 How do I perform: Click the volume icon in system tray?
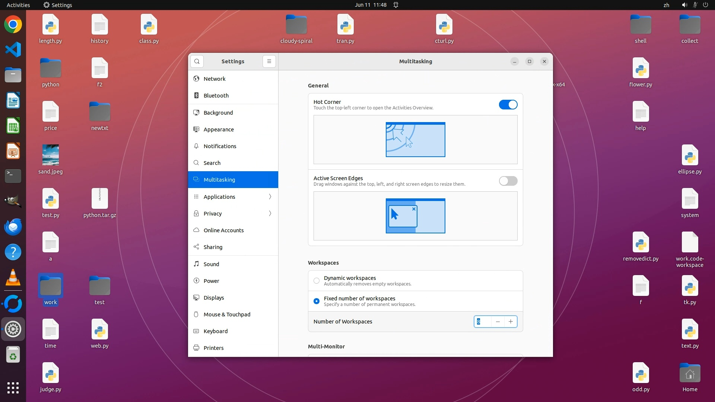pyautogui.click(x=684, y=5)
